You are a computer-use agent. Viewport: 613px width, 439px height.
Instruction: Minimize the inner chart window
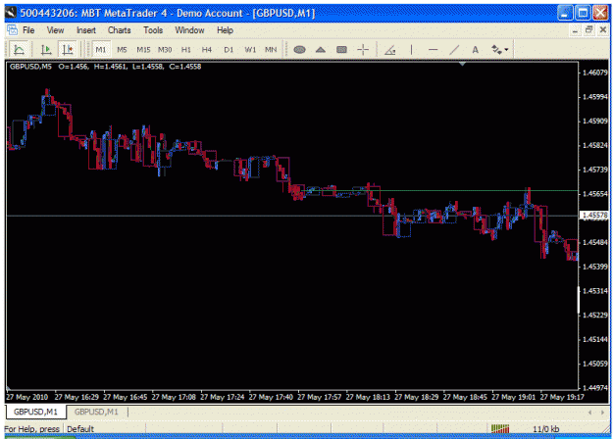575,30
